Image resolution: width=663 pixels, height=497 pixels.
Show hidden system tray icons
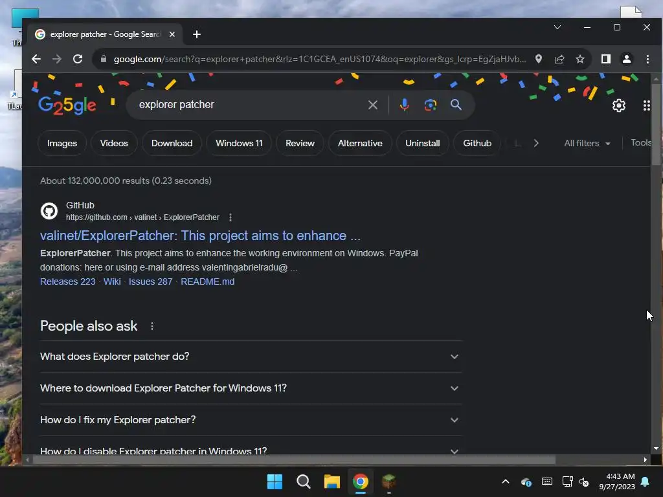pos(505,481)
